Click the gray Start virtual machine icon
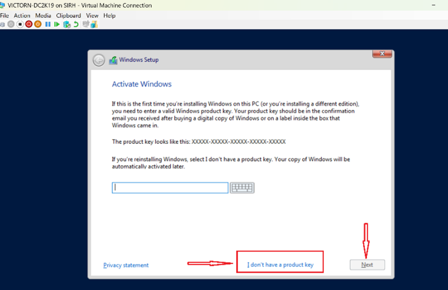 click(x=11, y=24)
